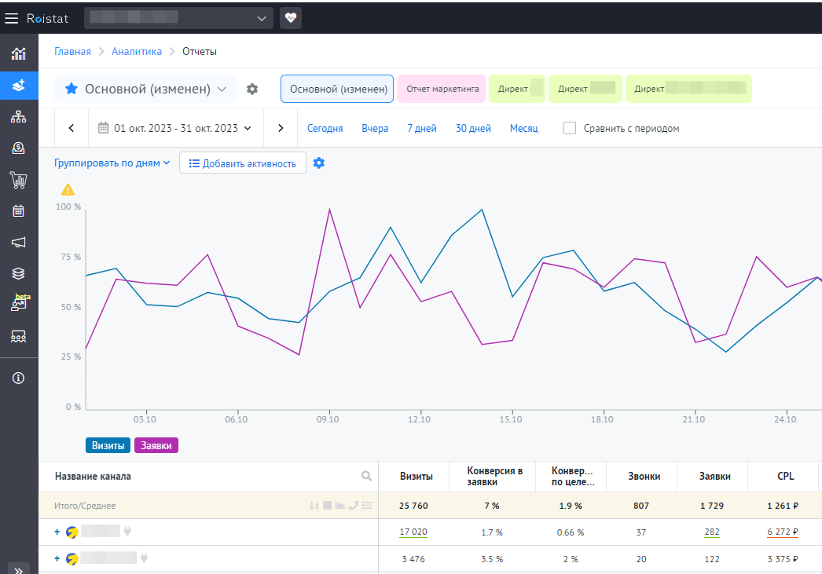Open the hamburger menu next to Roistat logo
The height and width of the screenshot is (574, 822).
[x=12, y=18]
